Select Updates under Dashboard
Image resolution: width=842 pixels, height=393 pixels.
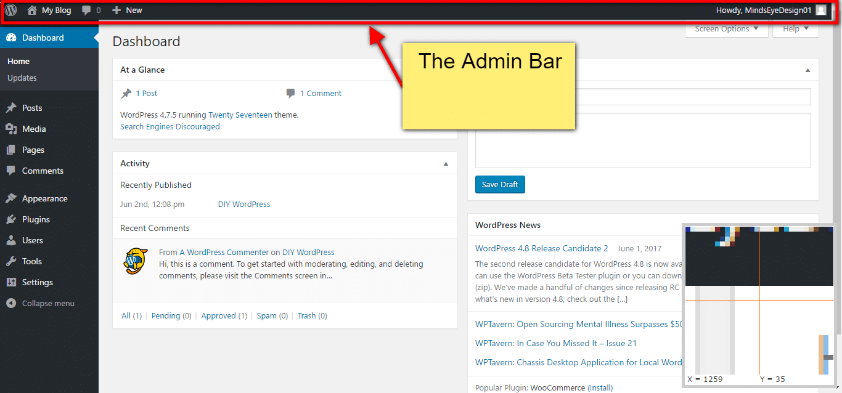coord(22,78)
